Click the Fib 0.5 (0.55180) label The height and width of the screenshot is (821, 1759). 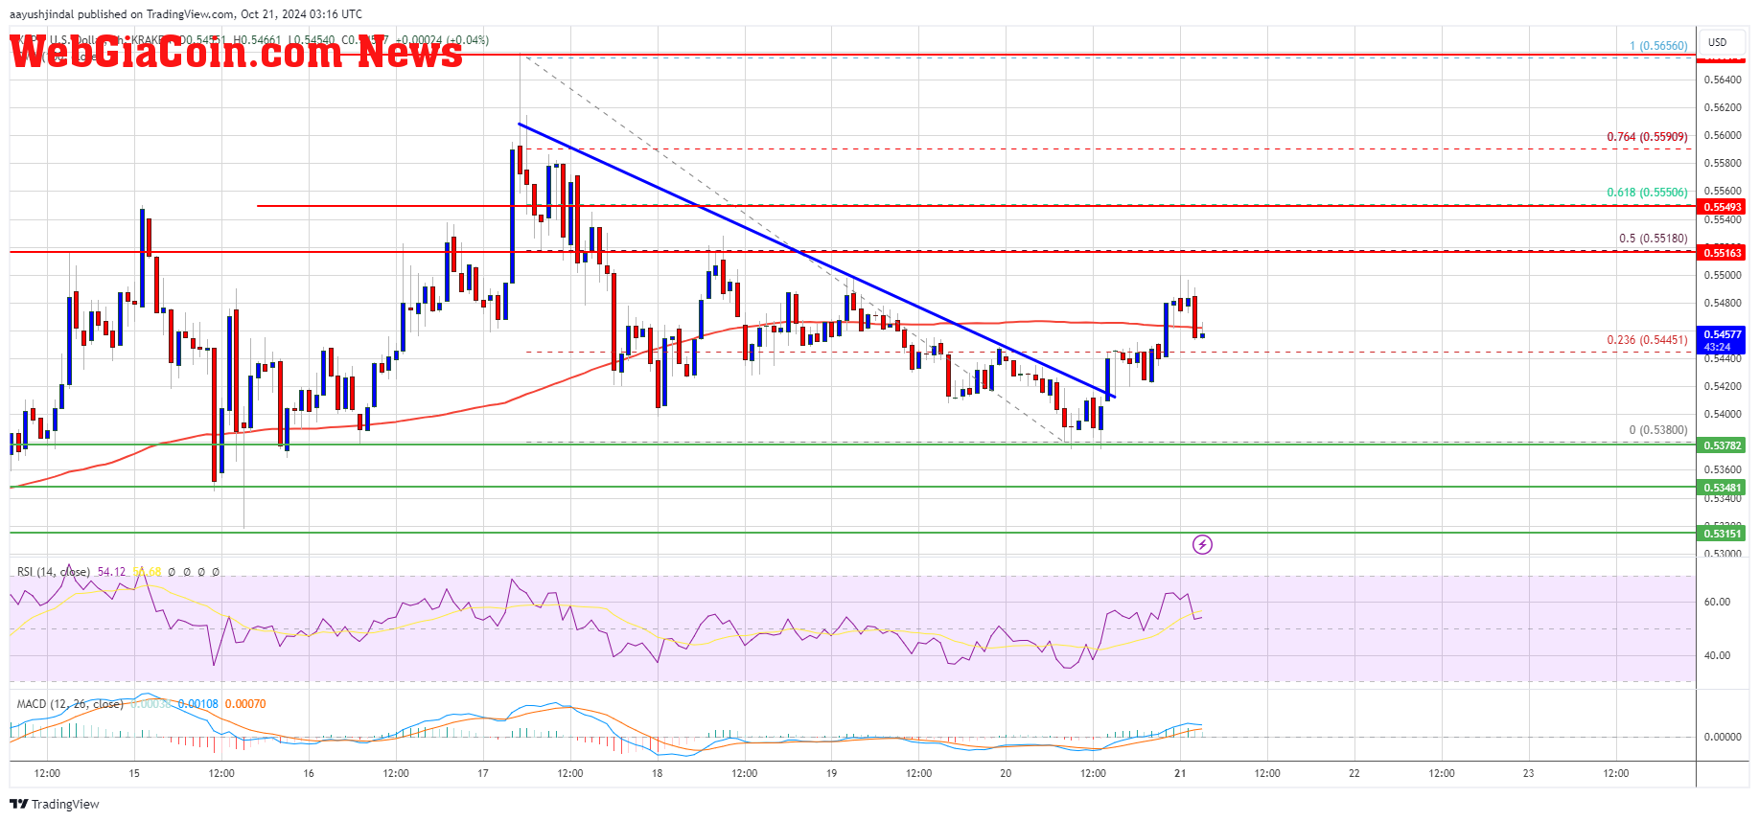coord(1653,239)
